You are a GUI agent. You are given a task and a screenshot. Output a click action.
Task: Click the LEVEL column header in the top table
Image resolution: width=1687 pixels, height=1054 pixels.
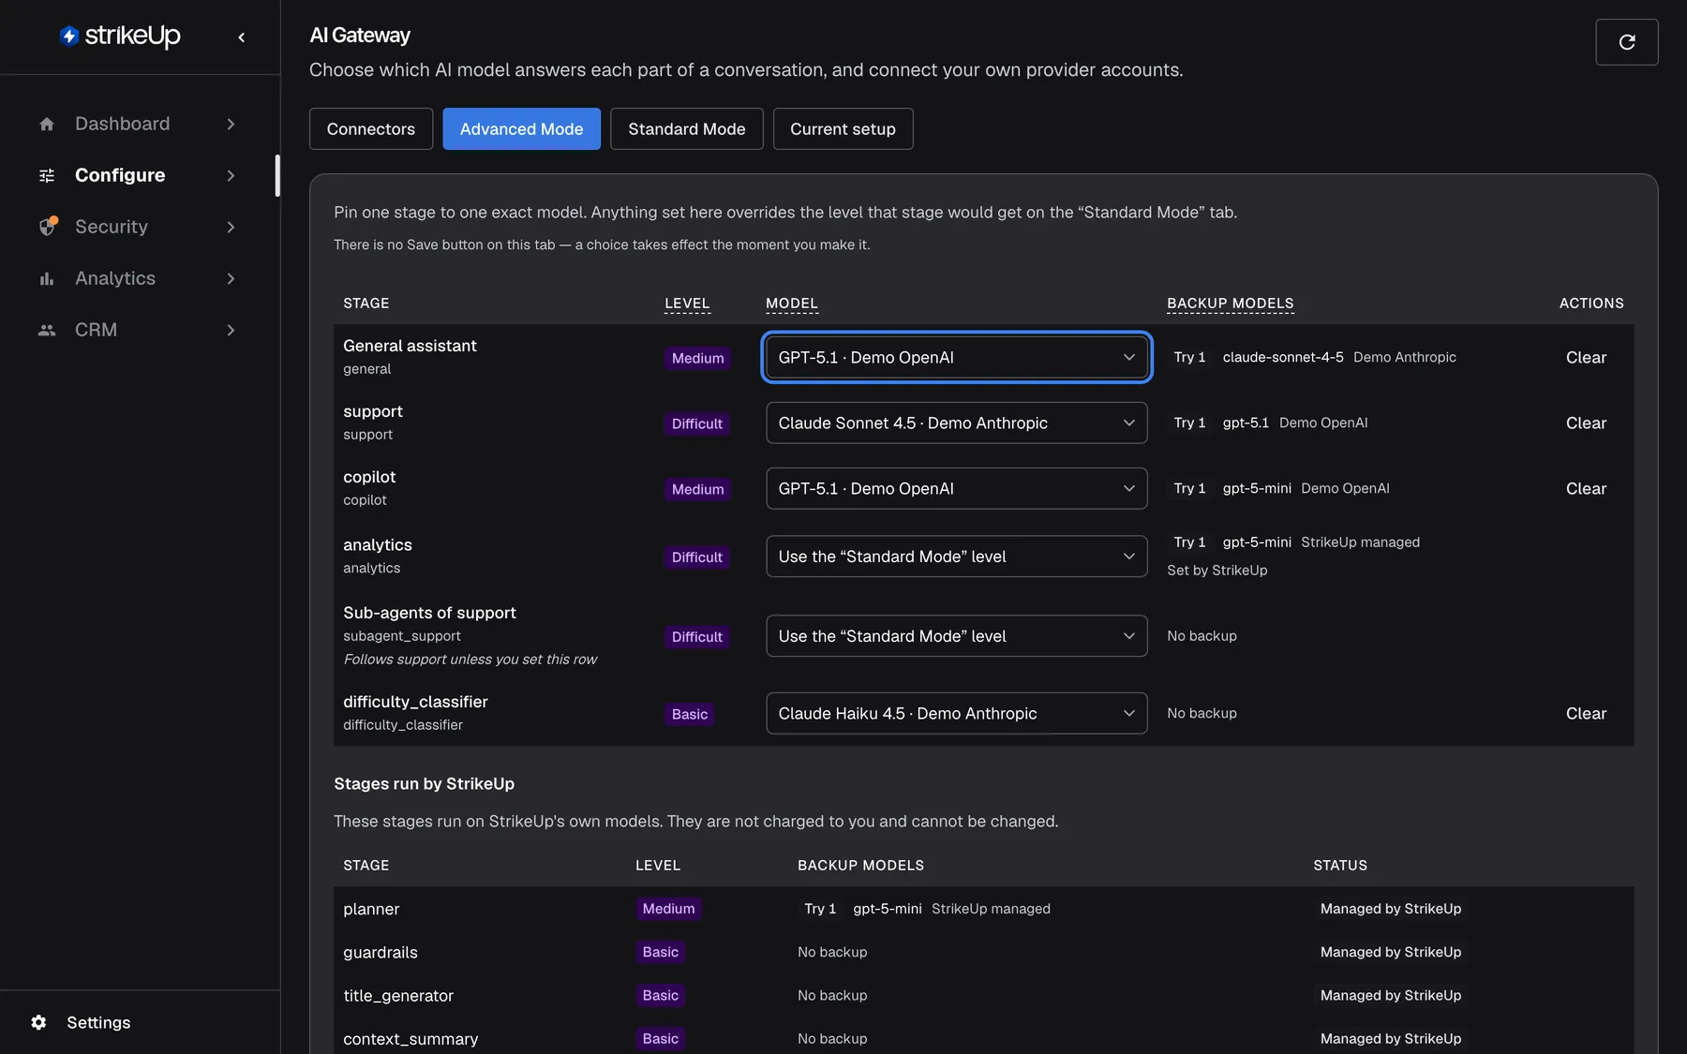pyautogui.click(x=687, y=304)
